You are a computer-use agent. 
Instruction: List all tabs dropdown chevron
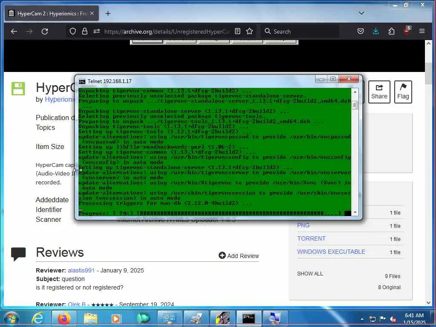(361, 13)
